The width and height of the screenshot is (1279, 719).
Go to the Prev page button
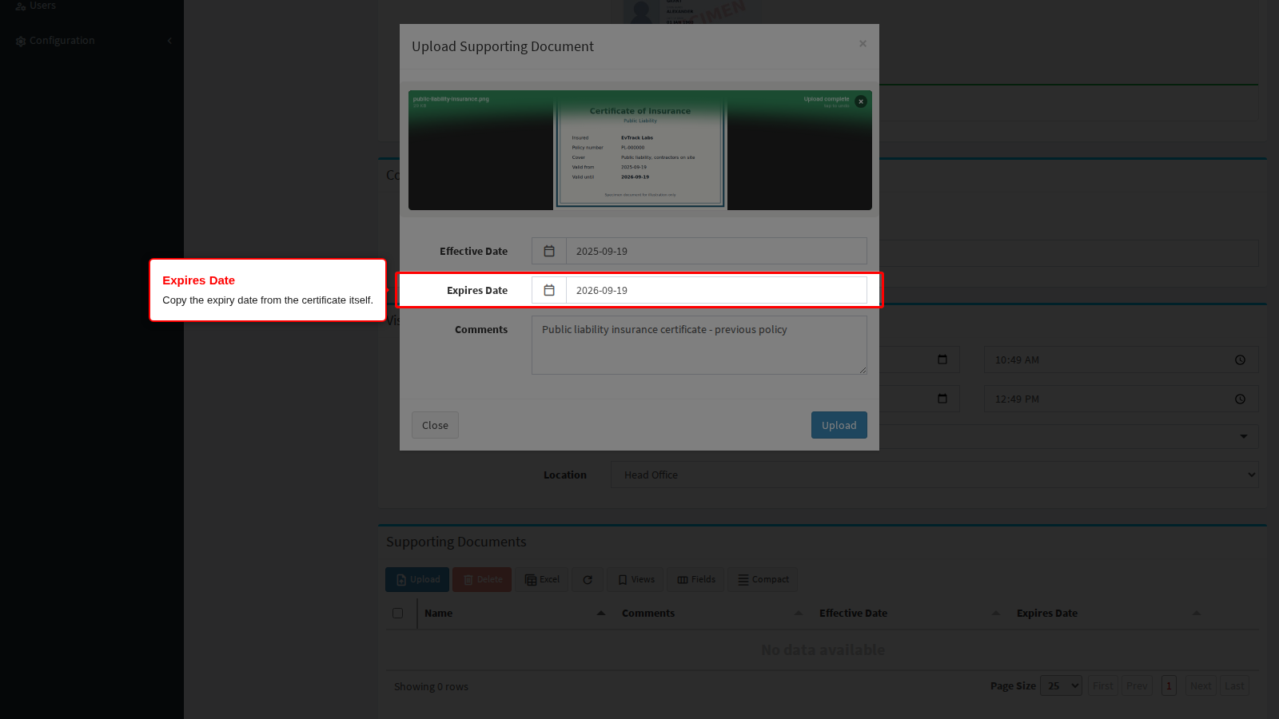coord(1137,685)
